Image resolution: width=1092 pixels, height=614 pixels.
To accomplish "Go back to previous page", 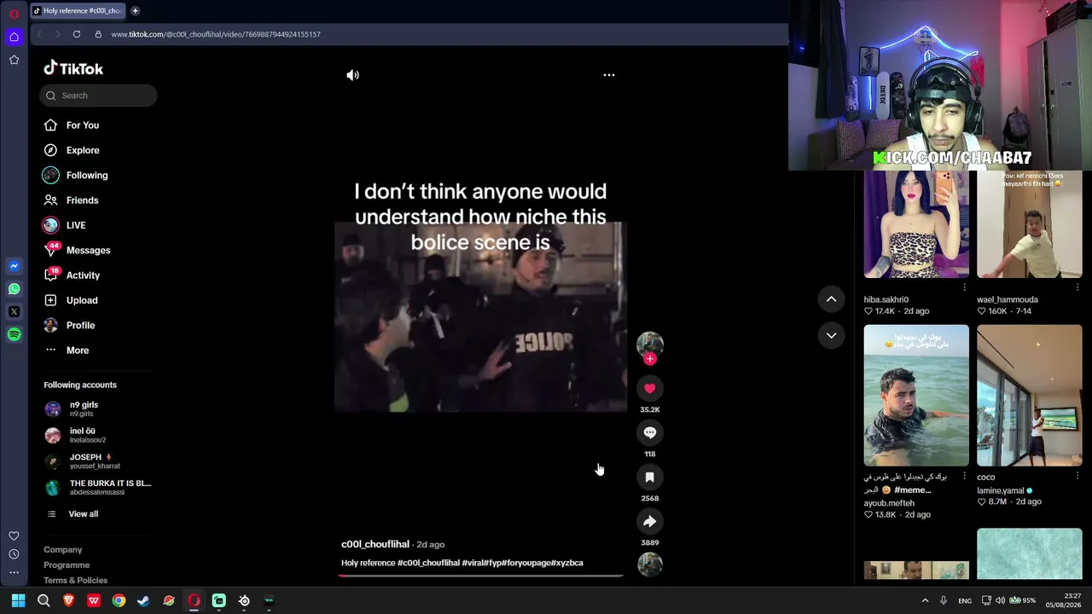I will tap(39, 34).
